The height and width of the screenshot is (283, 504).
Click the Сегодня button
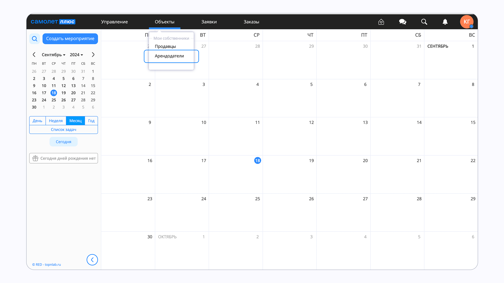pyautogui.click(x=64, y=142)
